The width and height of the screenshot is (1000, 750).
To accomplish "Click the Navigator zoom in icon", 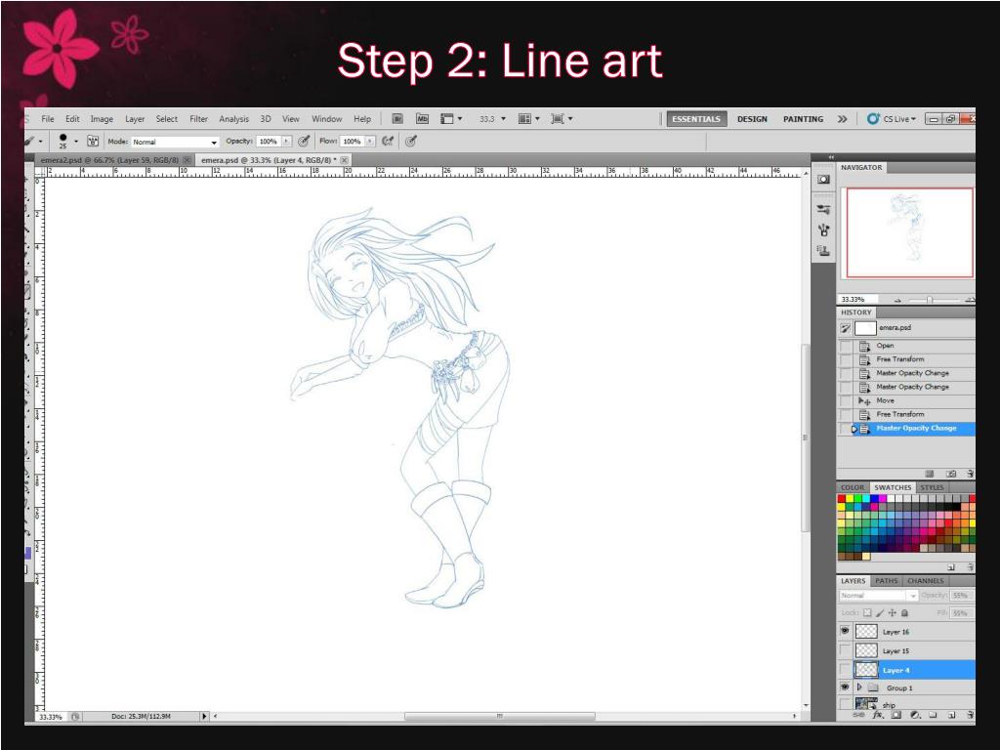I will click(x=970, y=300).
